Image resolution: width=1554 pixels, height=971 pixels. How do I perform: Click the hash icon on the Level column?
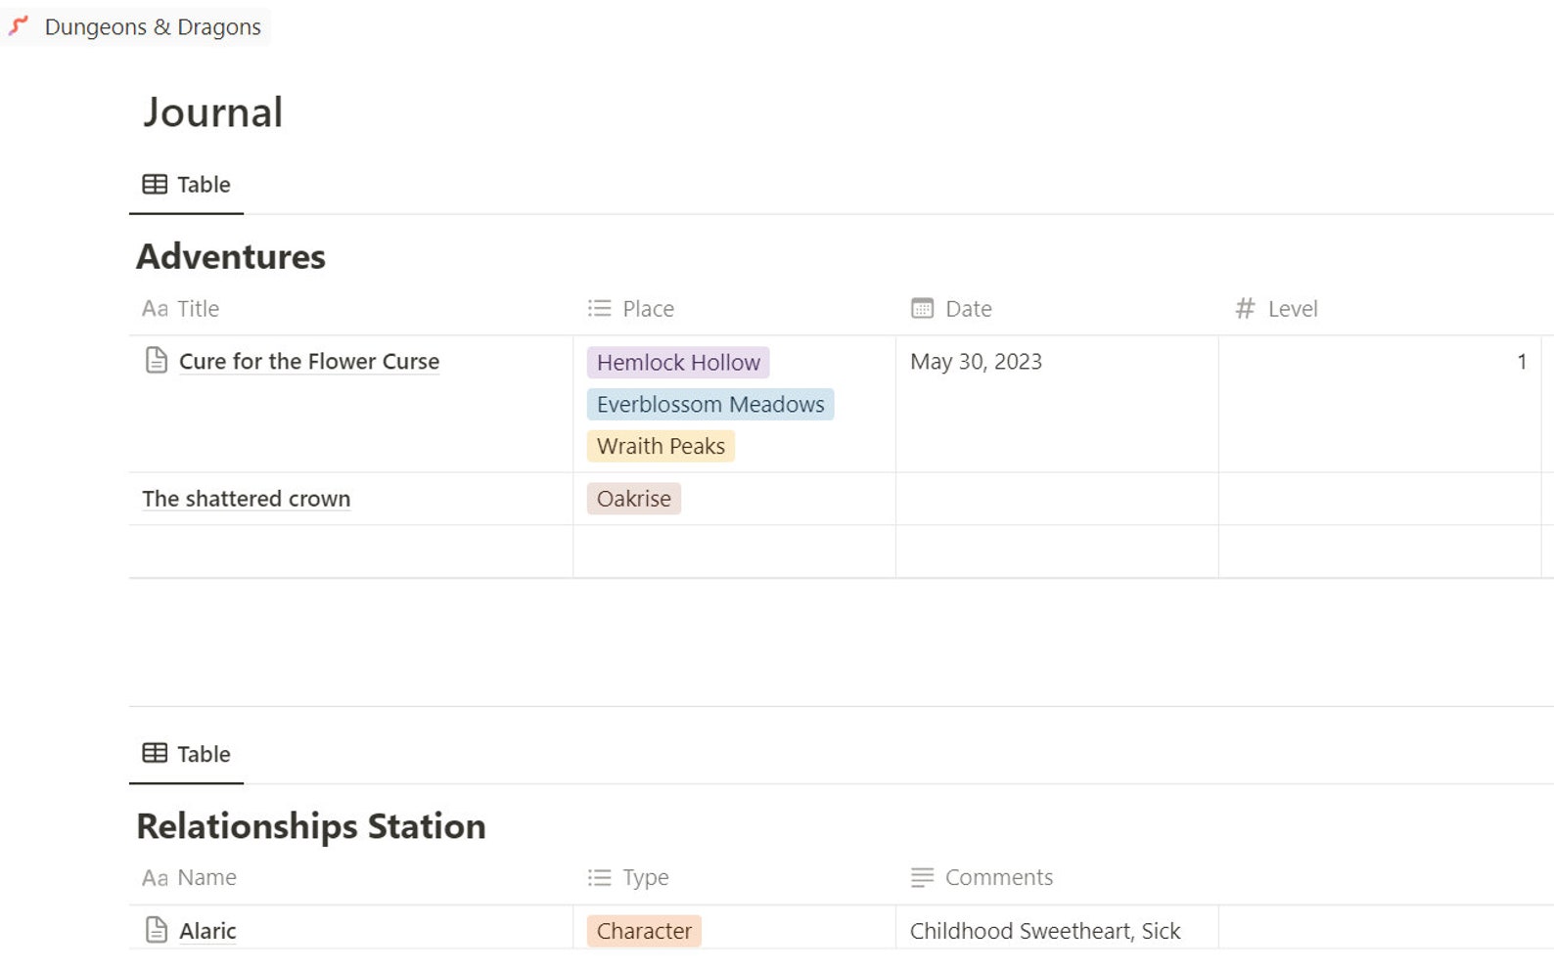pyautogui.click(x=1245, y=308)
